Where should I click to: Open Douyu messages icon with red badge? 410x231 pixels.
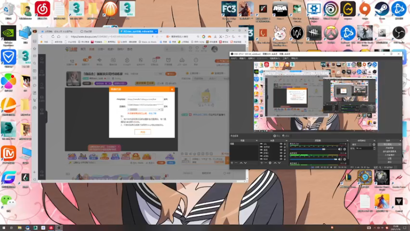point(203,49)
